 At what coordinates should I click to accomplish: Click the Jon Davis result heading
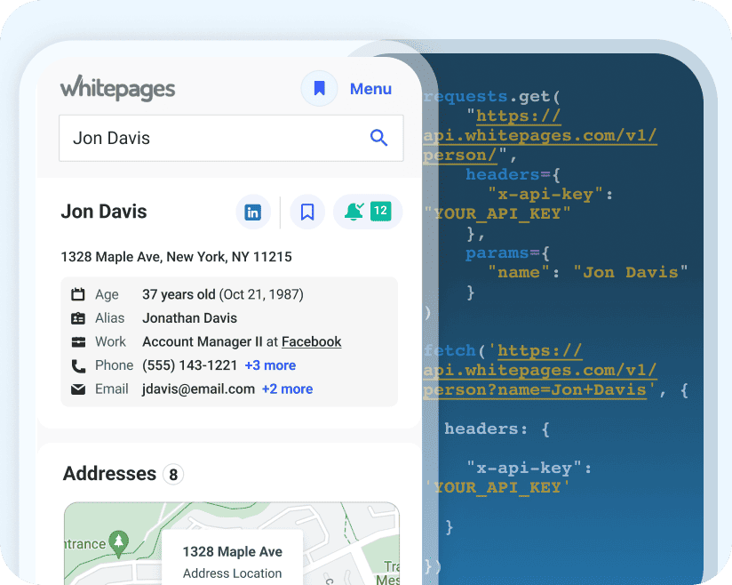tap(104, 212)
